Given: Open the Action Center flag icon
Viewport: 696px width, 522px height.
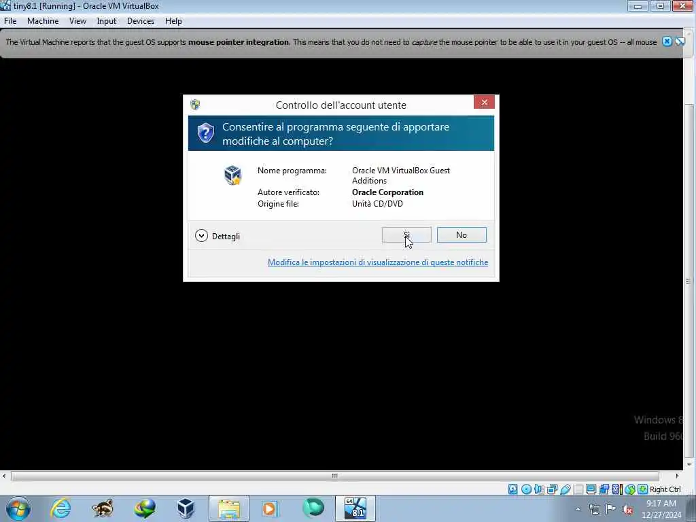Looking at the screenshot, I should pos(611,508).
